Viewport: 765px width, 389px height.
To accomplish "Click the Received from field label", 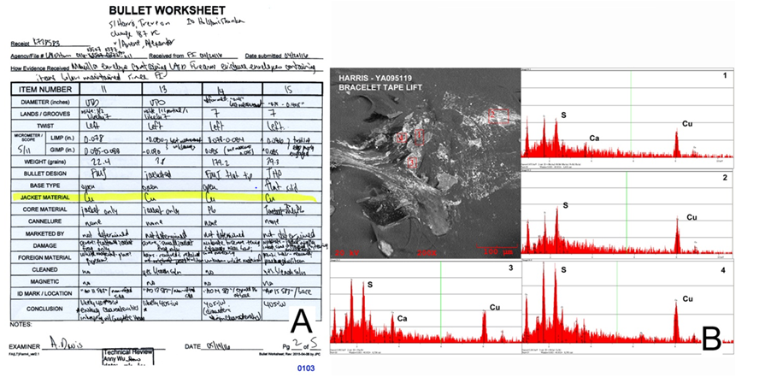I will tap(167, 56).
